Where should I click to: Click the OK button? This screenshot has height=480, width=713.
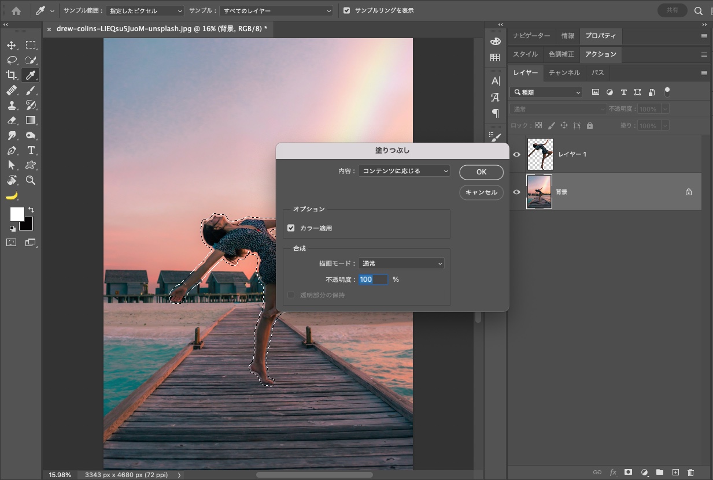[x=481, y=172]
